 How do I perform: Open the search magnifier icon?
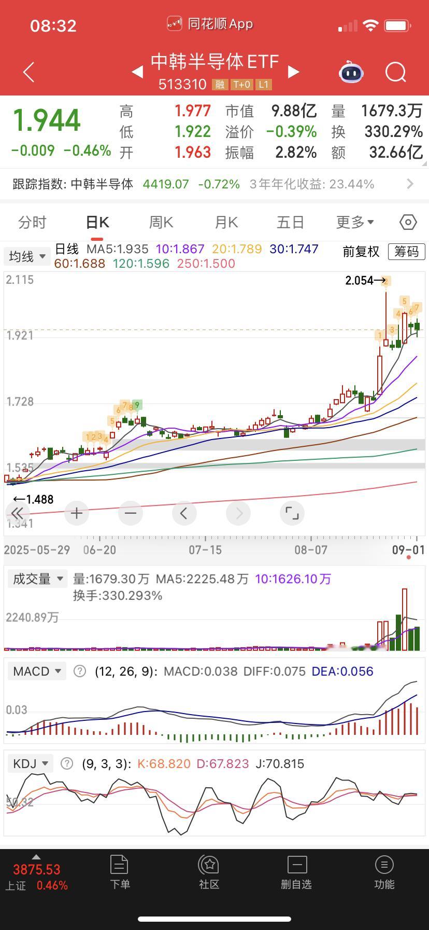pyautogui.click(x=396, y=72)
